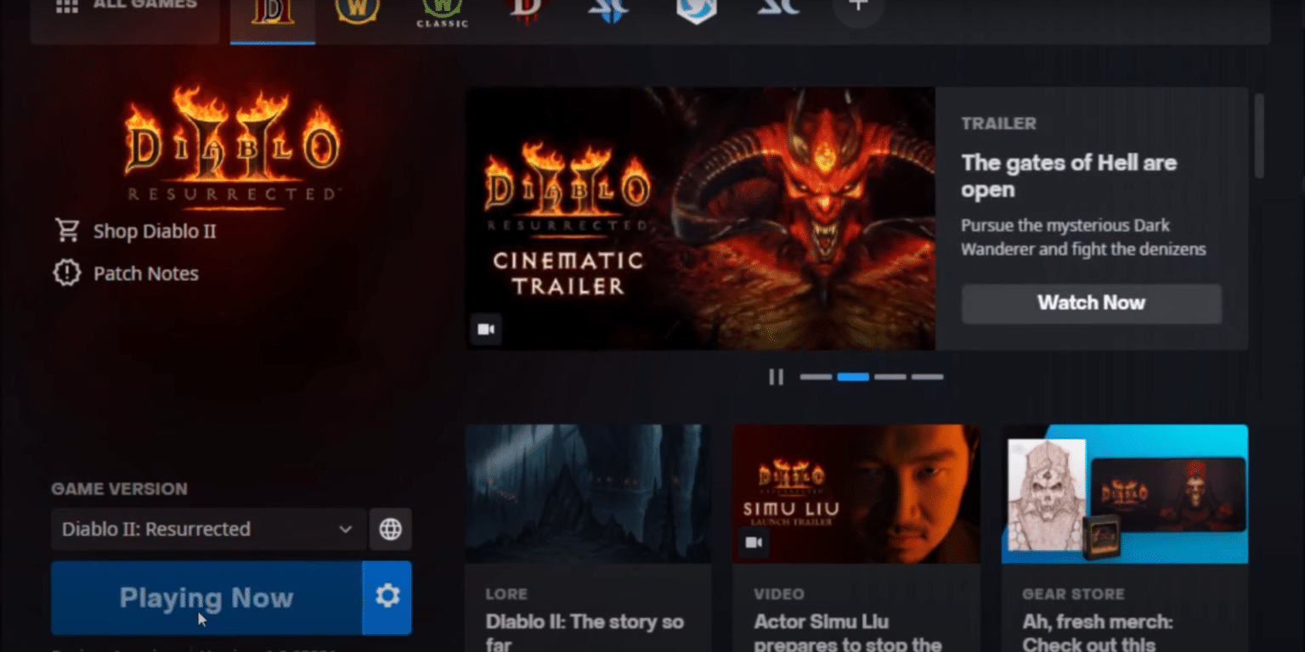Viewport: 1305px width, 652px height.
Task: Open the Lore card cavern thumbnail
Action: tap(588, 494)
